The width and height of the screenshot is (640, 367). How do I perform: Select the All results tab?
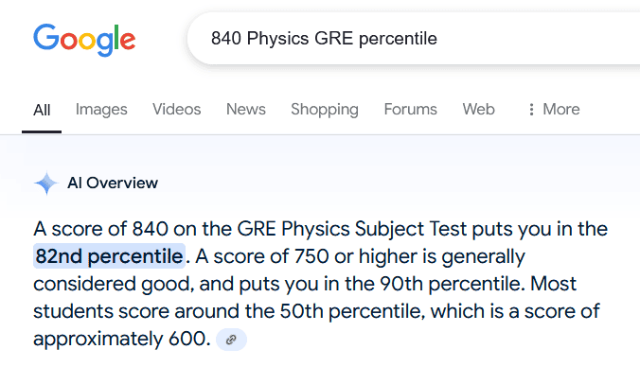point(42,110)
